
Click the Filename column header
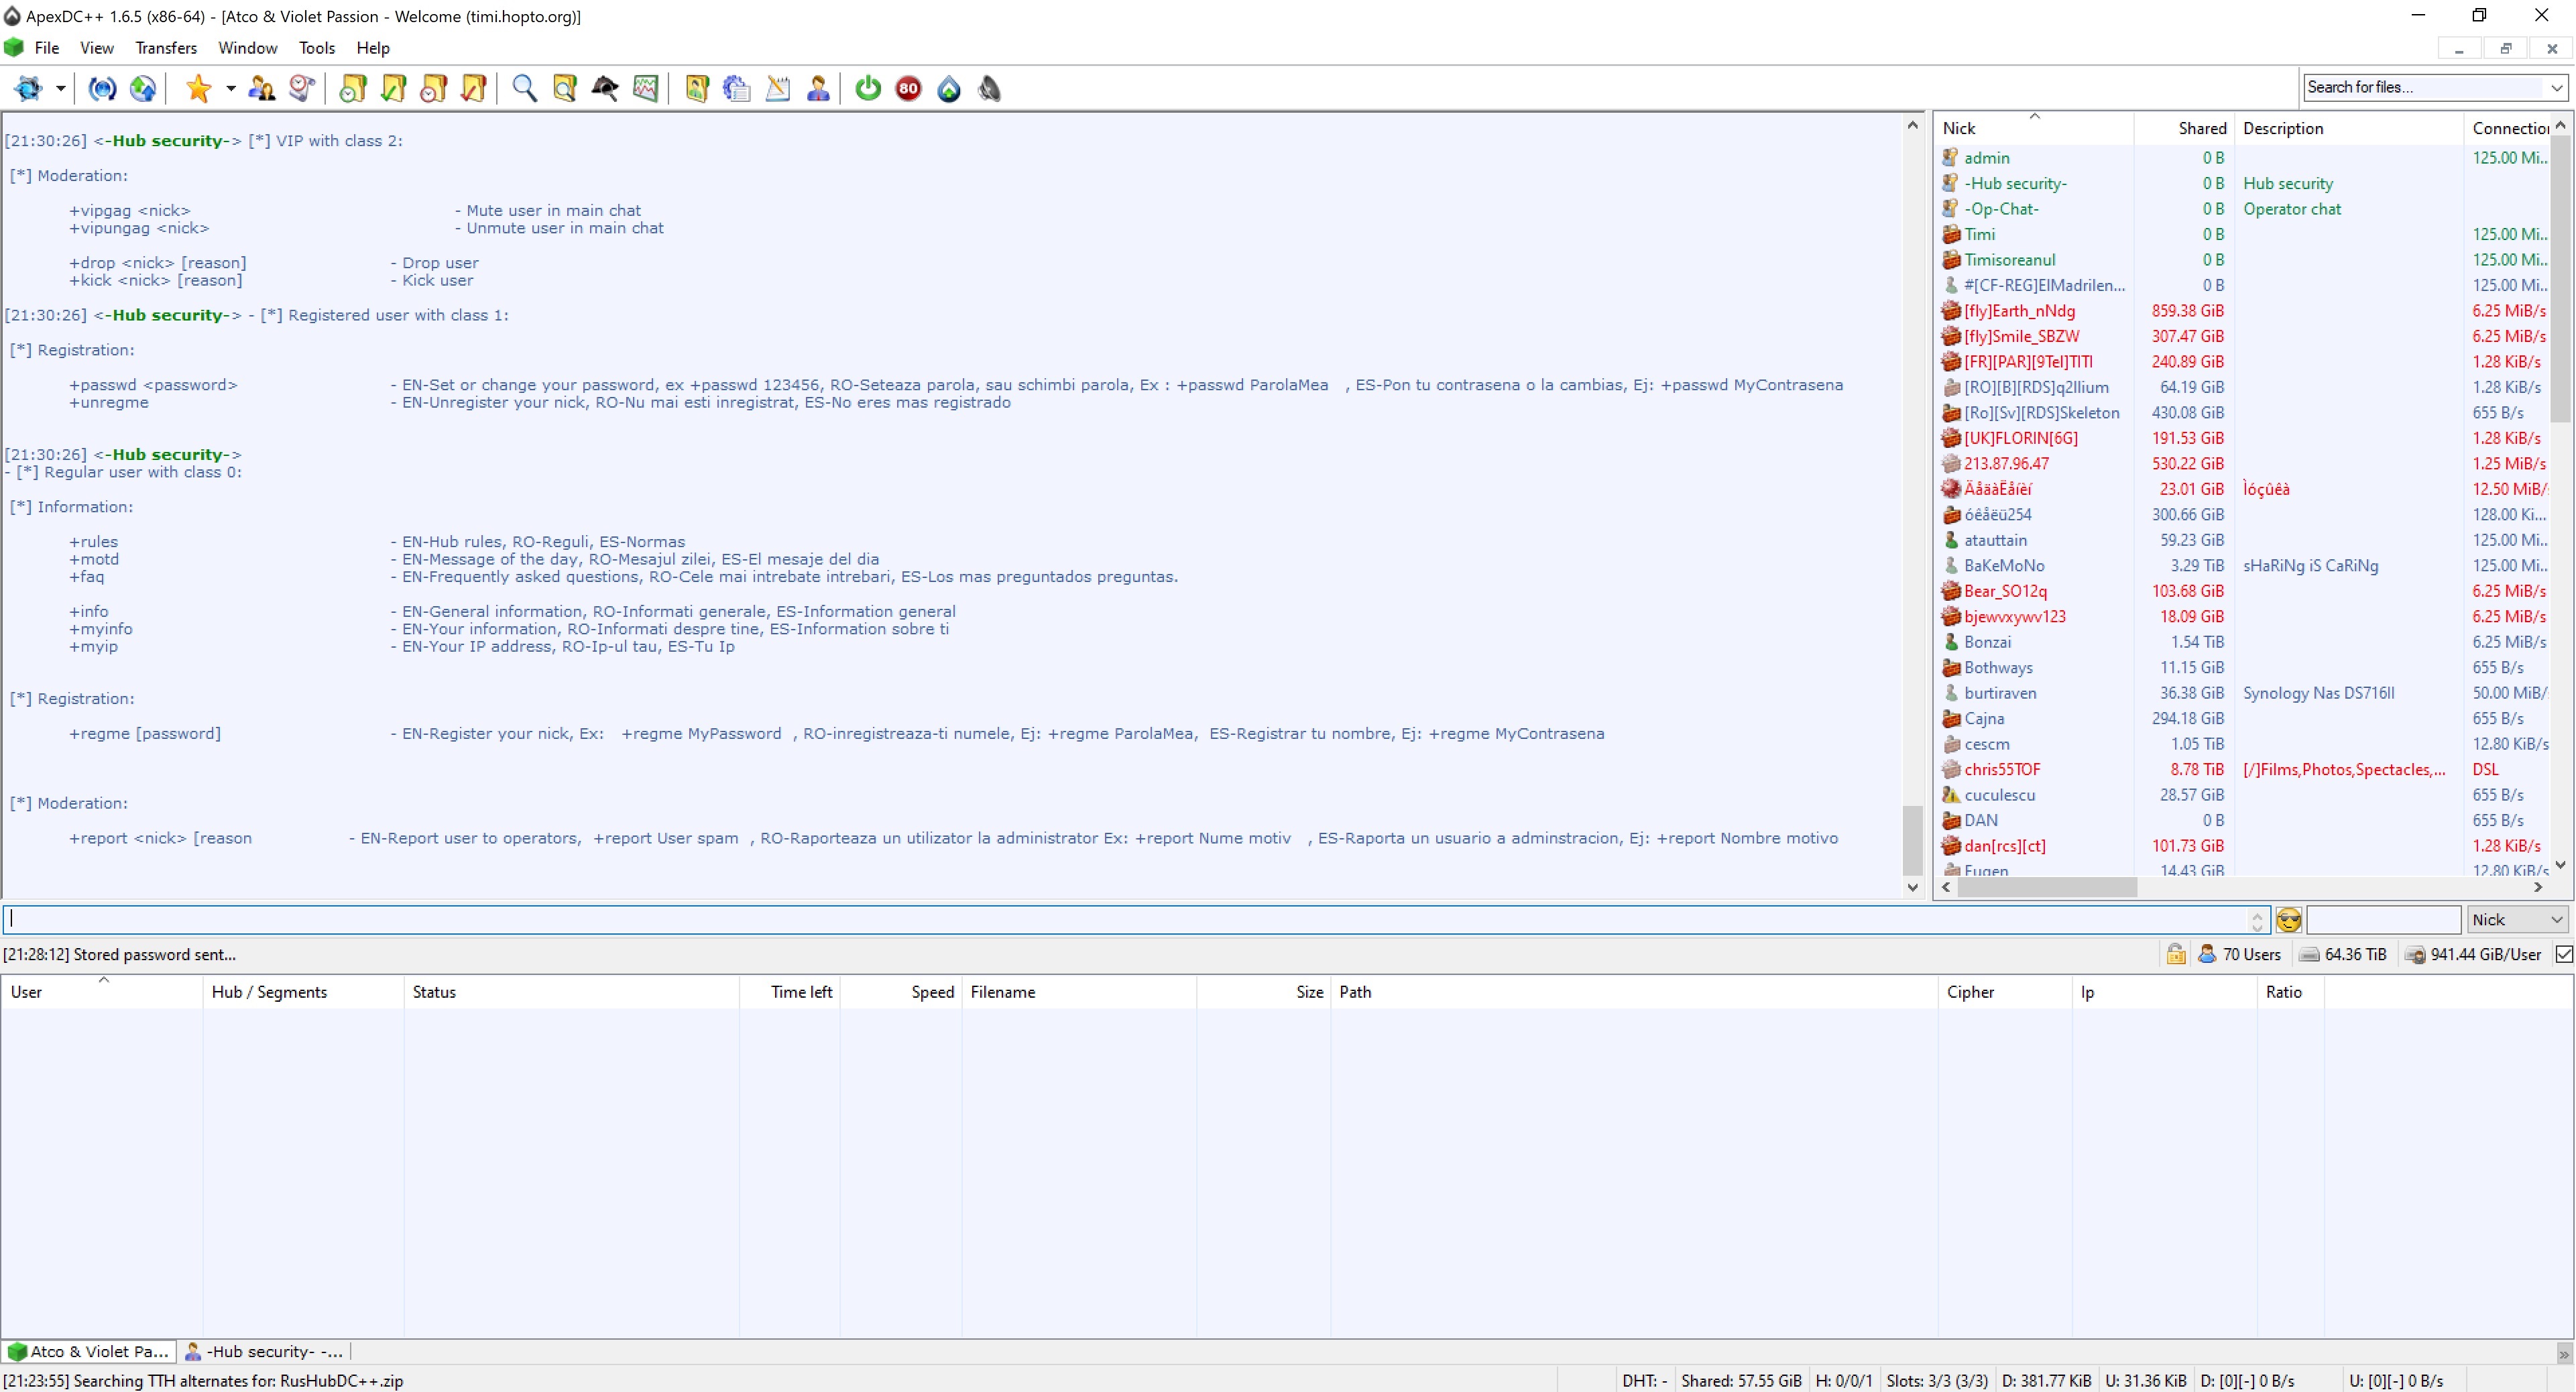tap(1002, 992)
